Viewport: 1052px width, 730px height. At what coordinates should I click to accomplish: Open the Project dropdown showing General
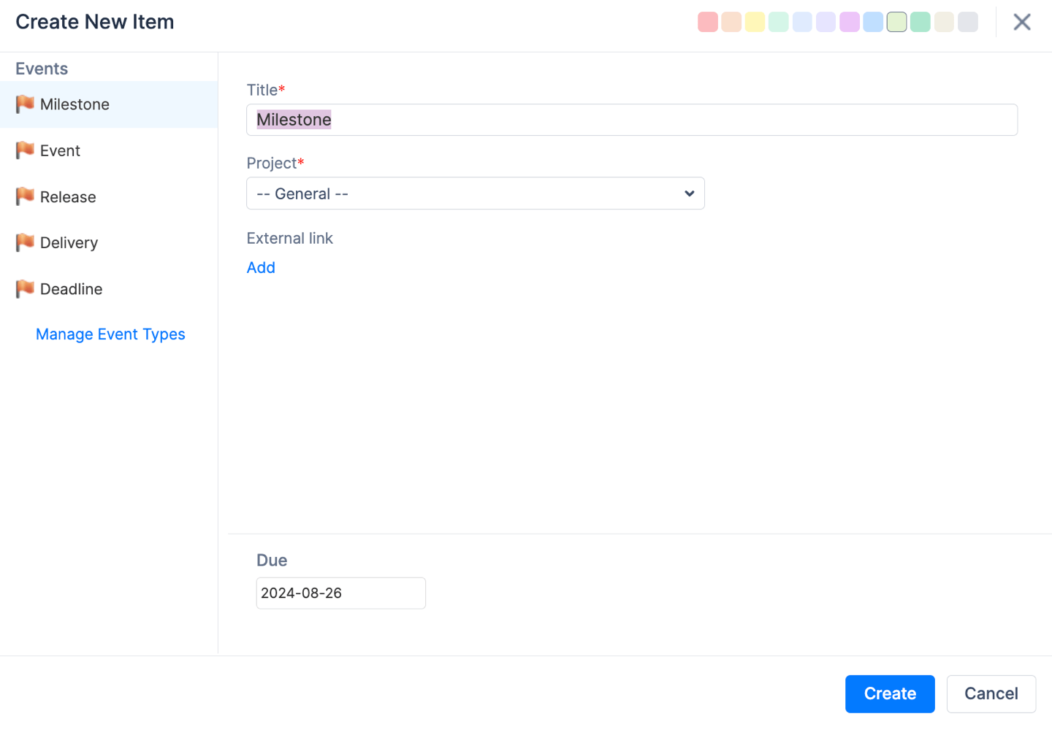(475, 193)
